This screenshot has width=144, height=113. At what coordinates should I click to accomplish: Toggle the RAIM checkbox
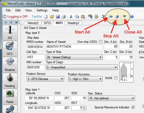click(116, 78)
